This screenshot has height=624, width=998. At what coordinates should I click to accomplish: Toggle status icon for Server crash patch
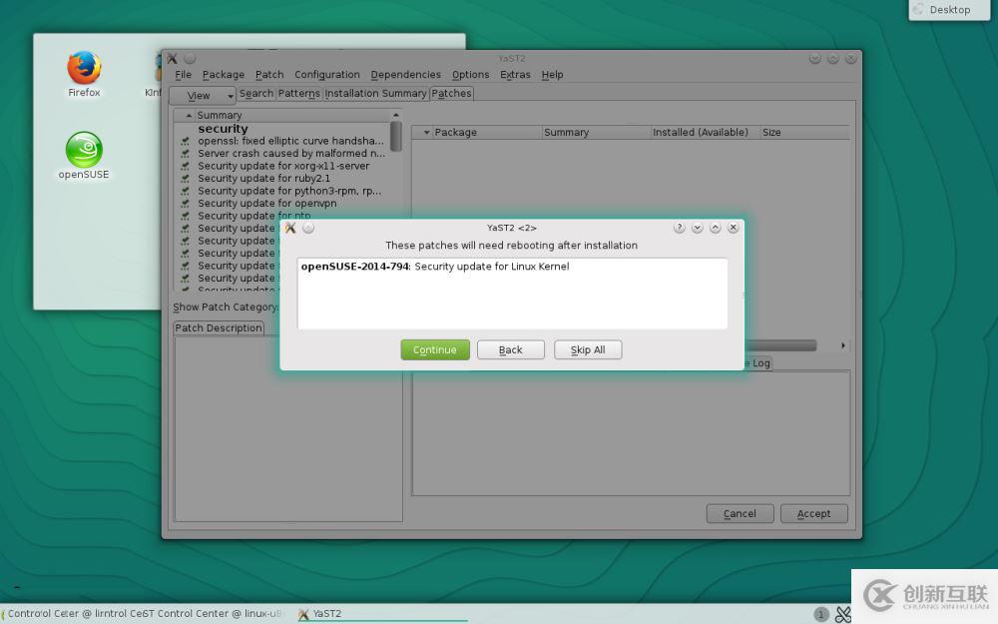(186, 154)
